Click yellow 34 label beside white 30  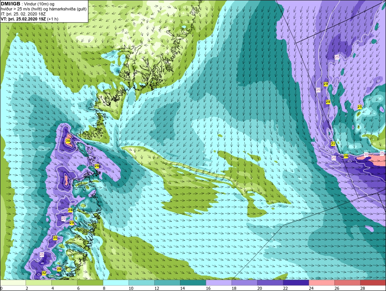[x=346, y=156]
